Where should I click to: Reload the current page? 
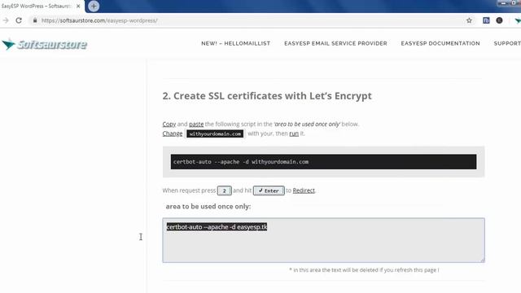19,20
